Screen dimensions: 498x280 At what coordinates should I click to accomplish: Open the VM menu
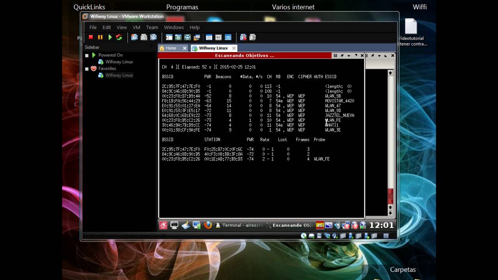(137, 27)
